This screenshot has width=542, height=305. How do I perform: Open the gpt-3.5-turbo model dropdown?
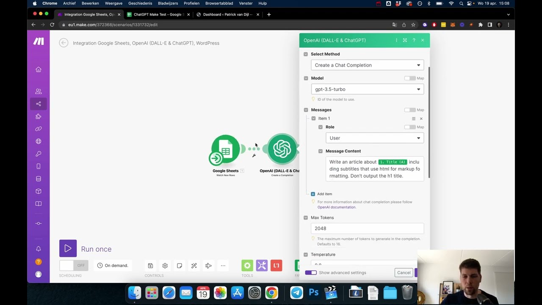(x=368, y=89)
